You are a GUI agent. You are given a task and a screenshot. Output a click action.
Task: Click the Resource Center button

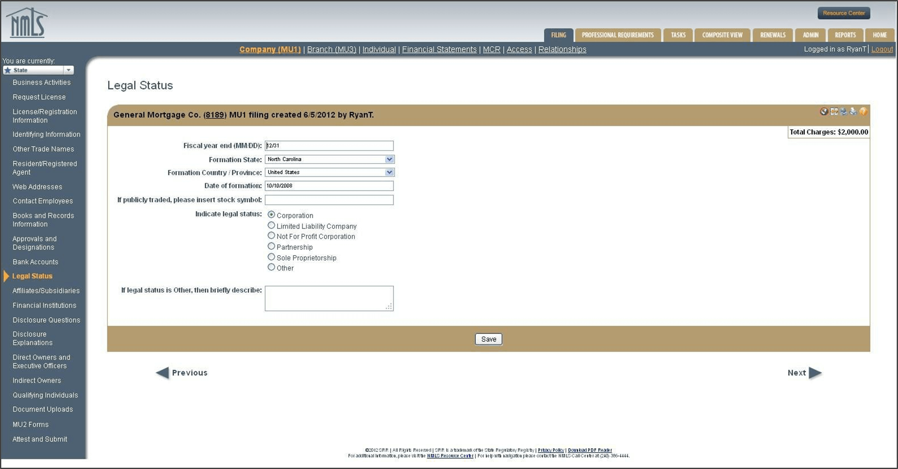[x=843, y=13]
